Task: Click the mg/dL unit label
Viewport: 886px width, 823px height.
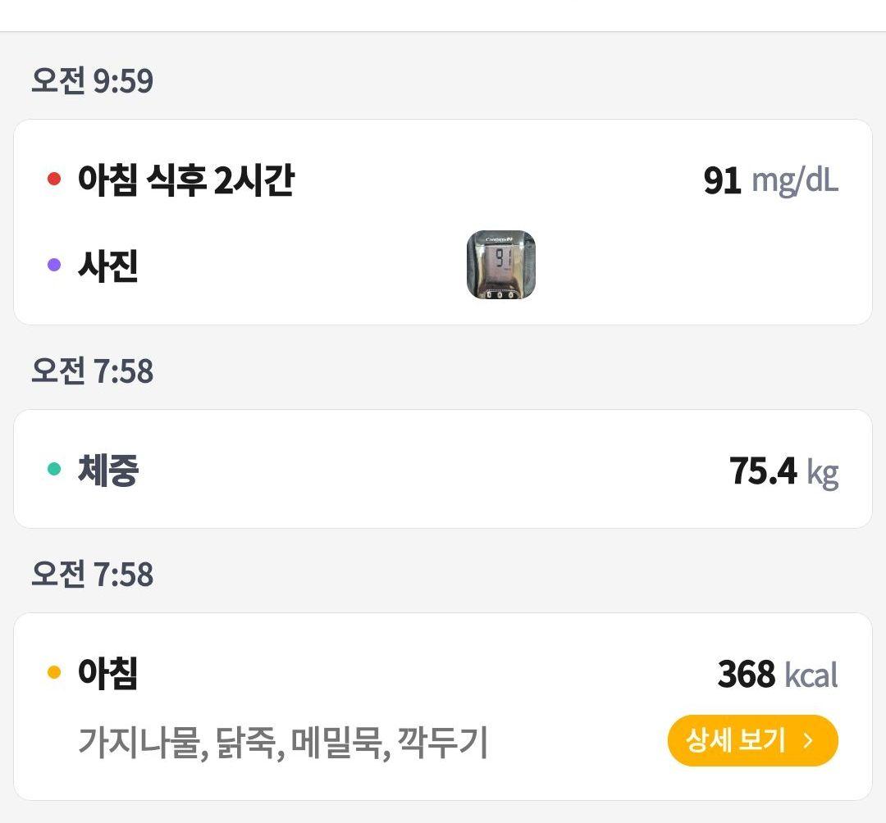Action: point(794,182)
